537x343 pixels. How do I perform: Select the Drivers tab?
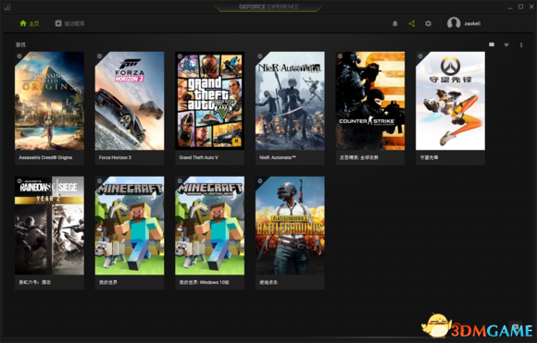point(69,23)
